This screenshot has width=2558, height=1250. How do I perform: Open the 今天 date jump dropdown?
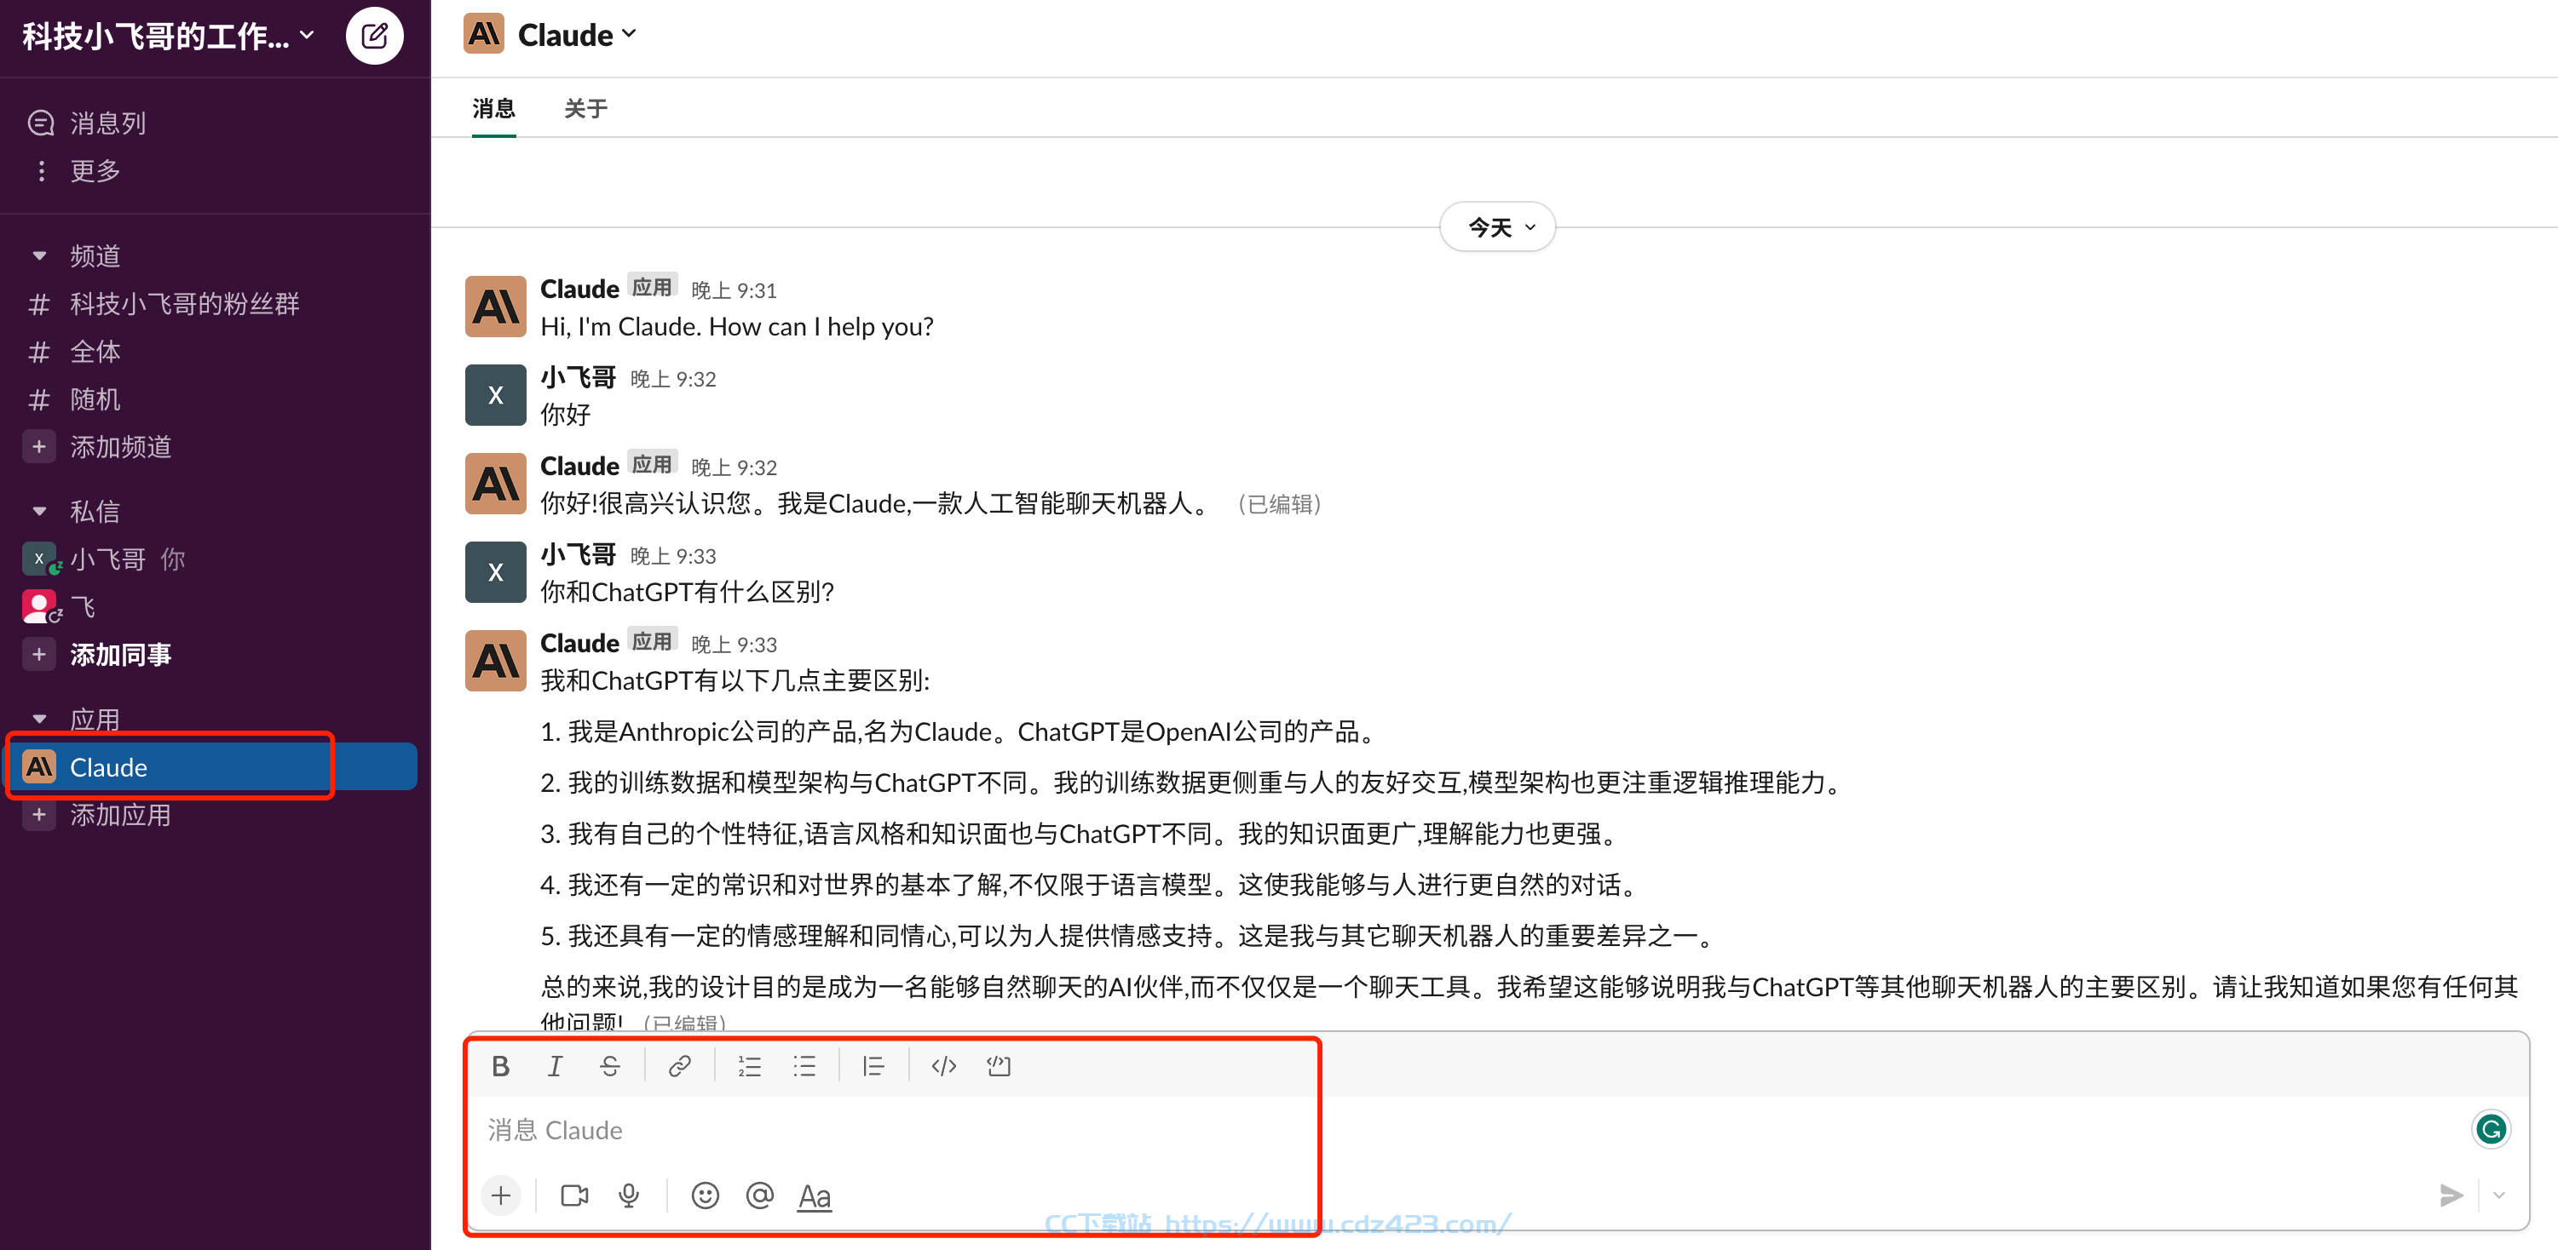(x=1497, y=227)
